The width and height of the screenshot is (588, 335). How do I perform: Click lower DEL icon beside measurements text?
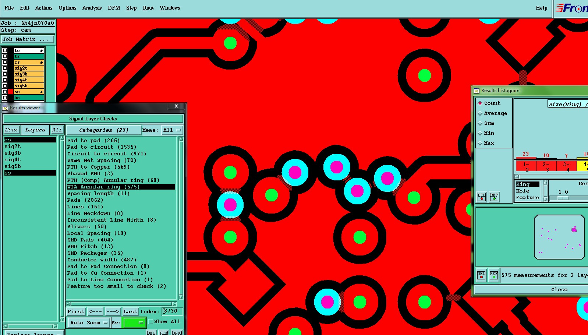481,275
